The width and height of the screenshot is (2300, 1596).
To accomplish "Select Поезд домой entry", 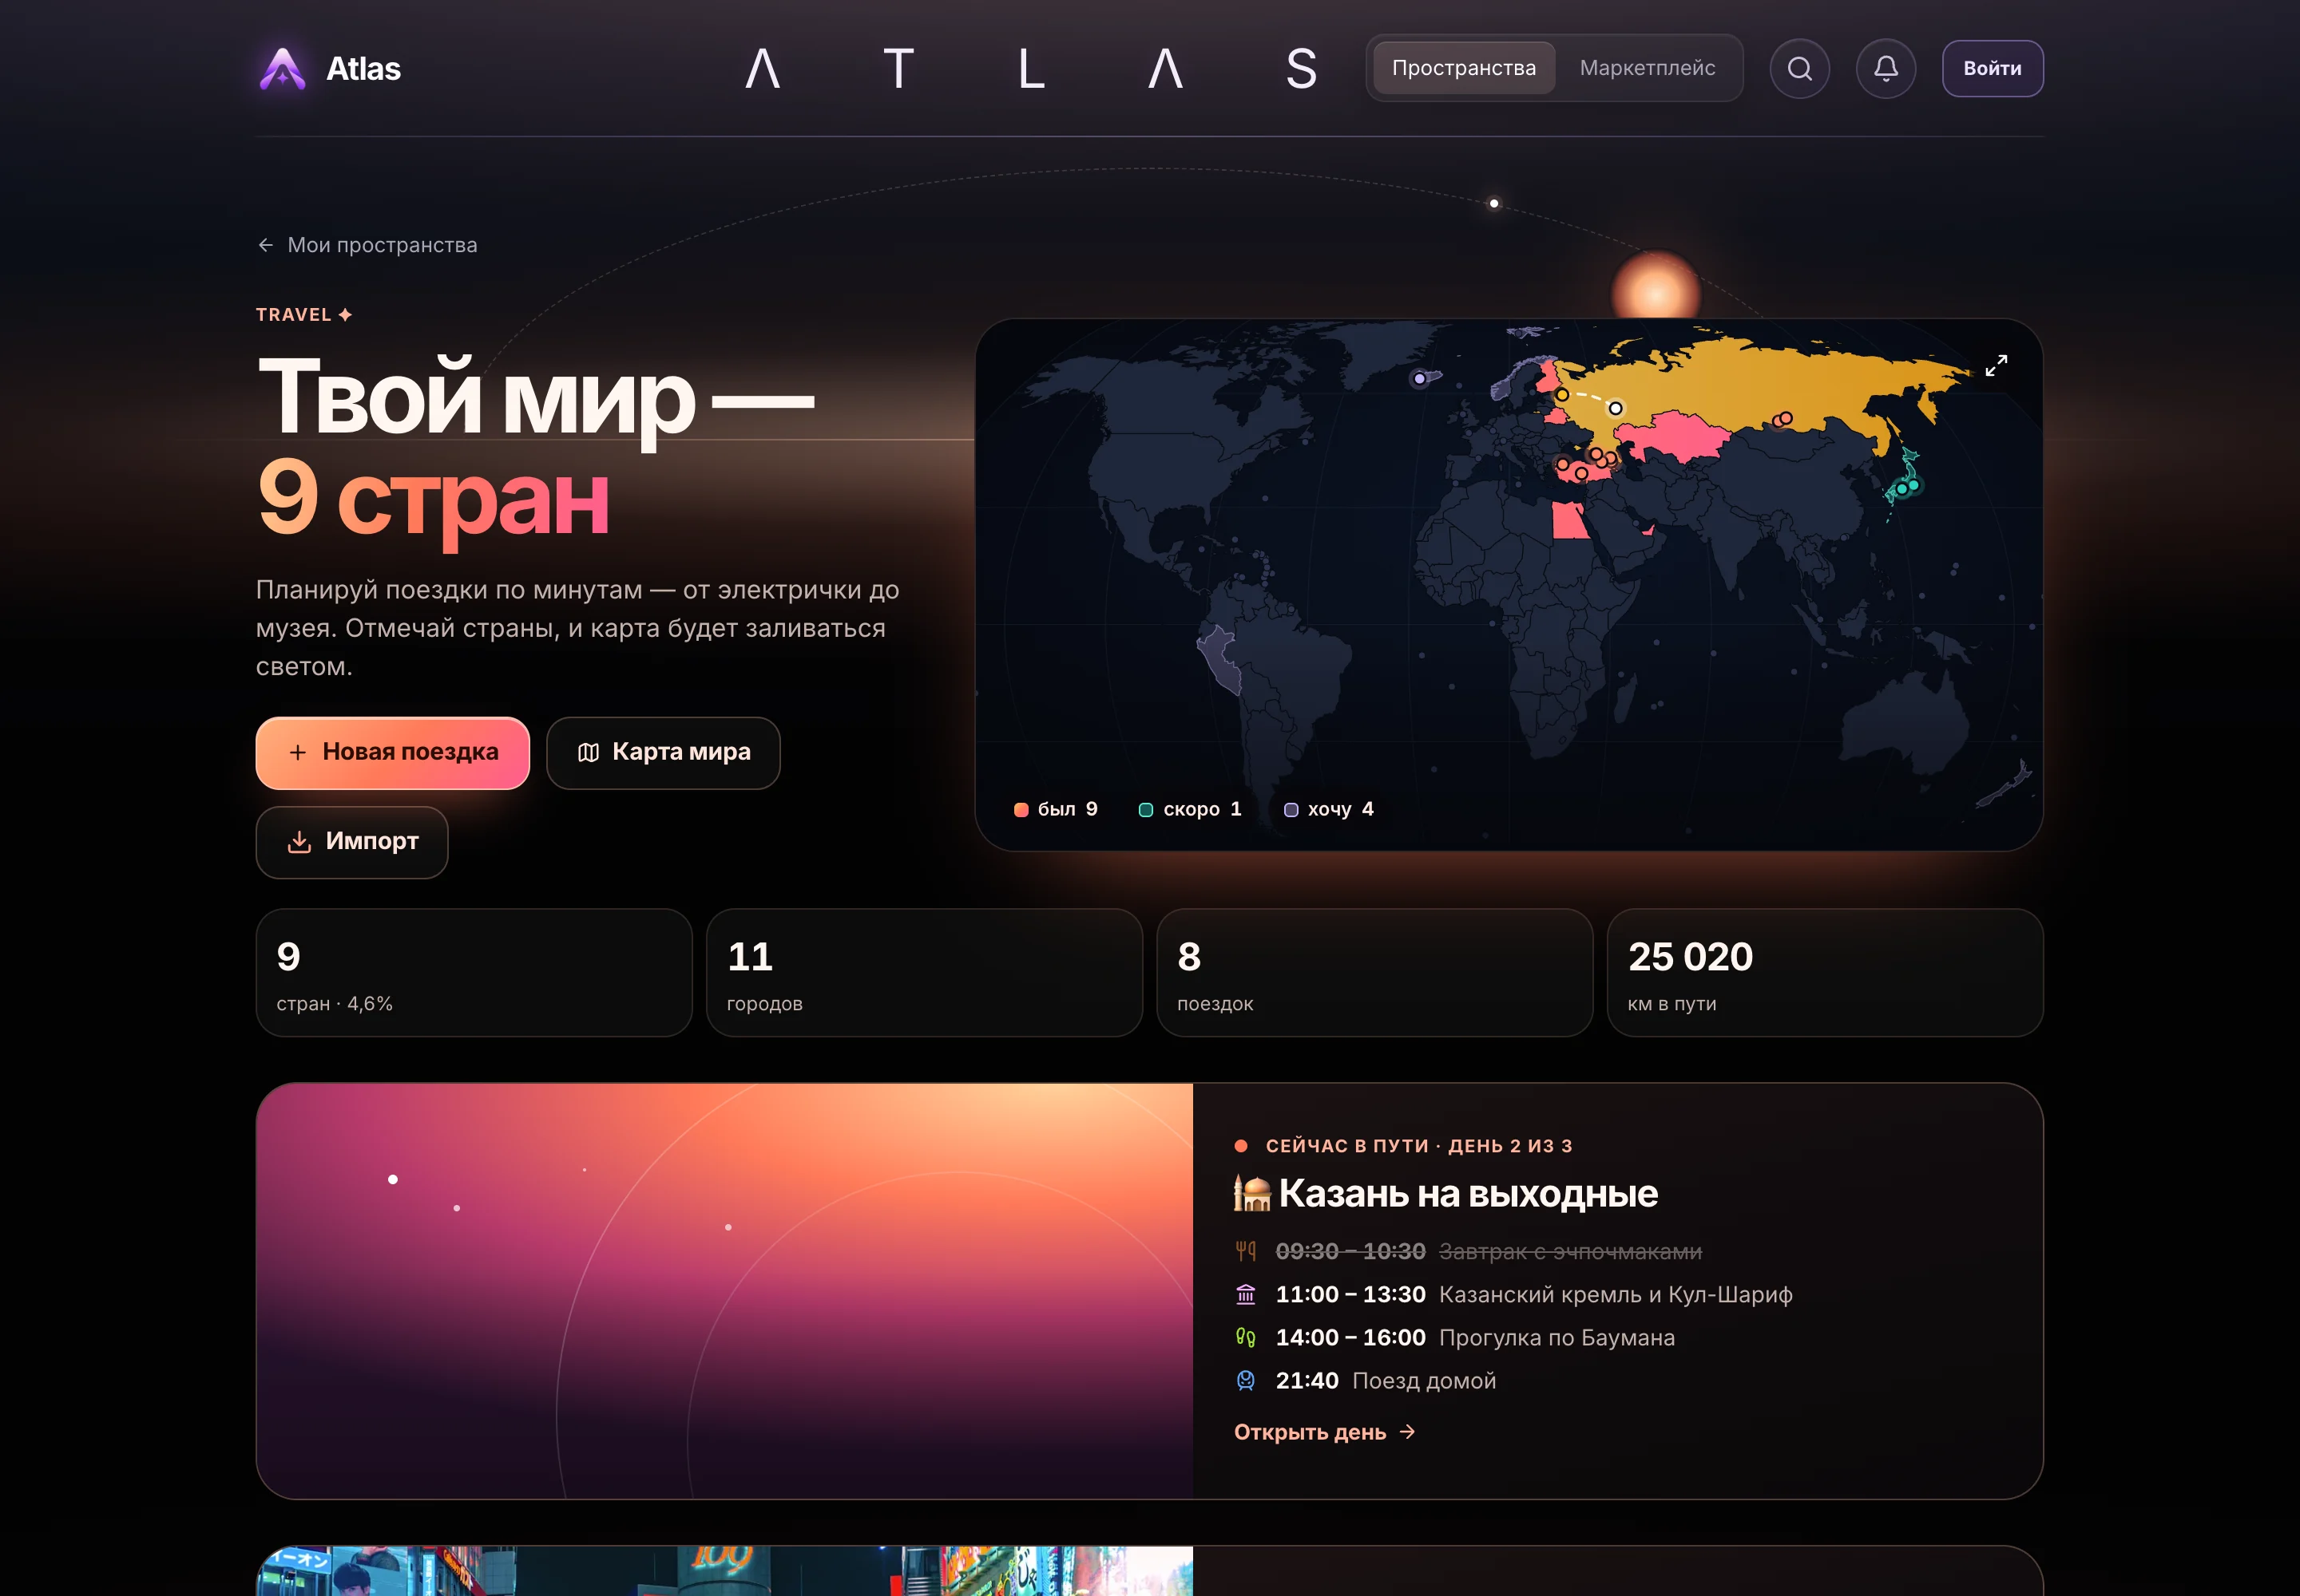I will (1423, 1380).
